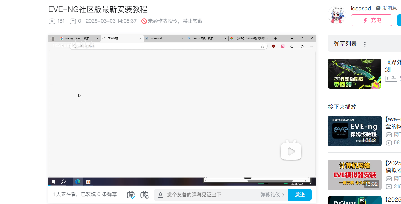Open browser favorites list icon

pos(302,46)
